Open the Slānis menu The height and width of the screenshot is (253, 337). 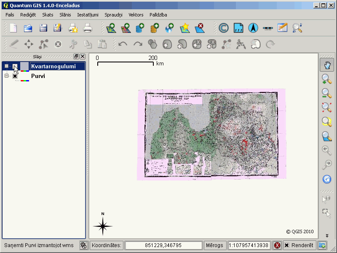click(x=65, y=15)
